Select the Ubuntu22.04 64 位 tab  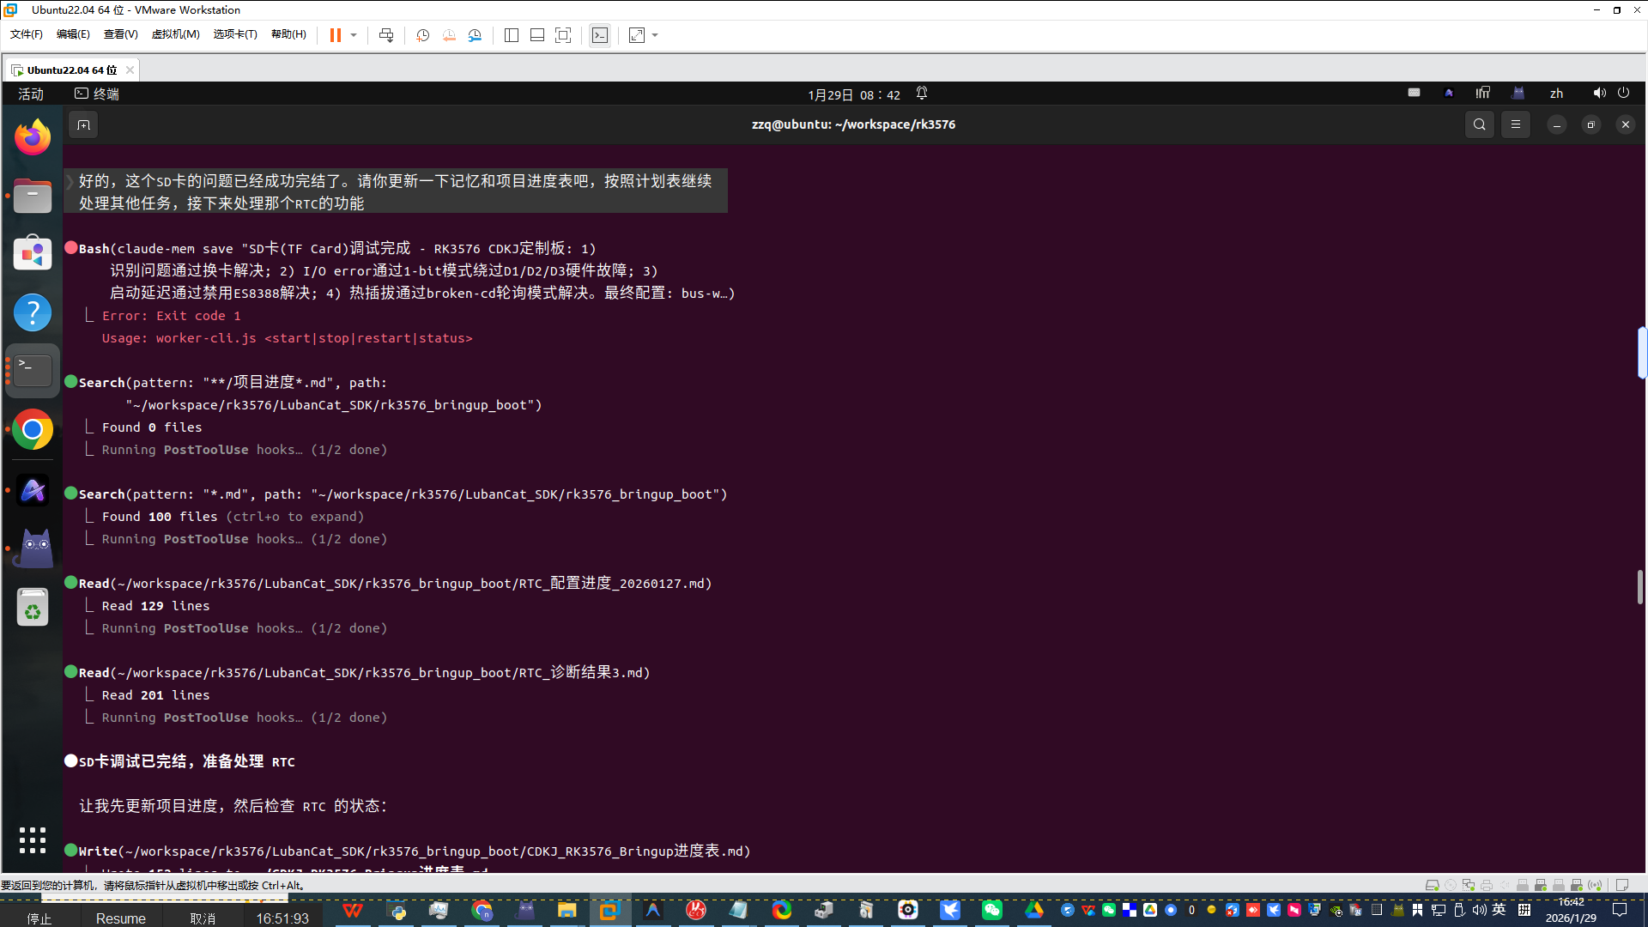click(x=71, y=70)
